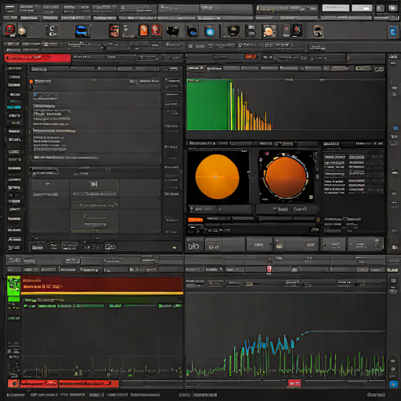Image resolution: width=401 pixels, height=401 pixels.
Task: Click the camera icon in the top-right corner
Action: point(392,8)
